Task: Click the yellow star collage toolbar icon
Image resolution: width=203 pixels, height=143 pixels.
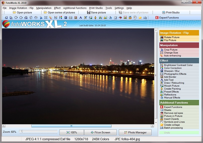Action: (x=140, y=18)
